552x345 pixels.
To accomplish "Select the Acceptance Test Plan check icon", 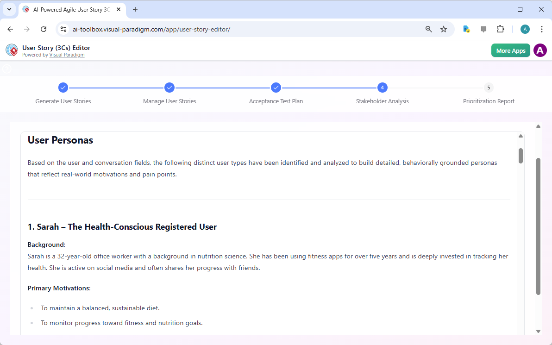I will click(276, 88).
